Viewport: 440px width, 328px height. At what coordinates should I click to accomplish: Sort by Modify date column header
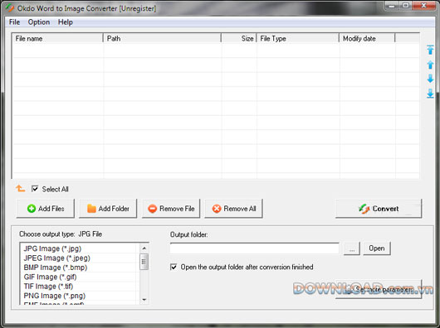click(x=367, y=38)
